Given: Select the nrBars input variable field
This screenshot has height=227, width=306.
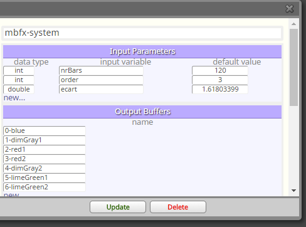Looking at the screenshot, I should coord(101,70).
